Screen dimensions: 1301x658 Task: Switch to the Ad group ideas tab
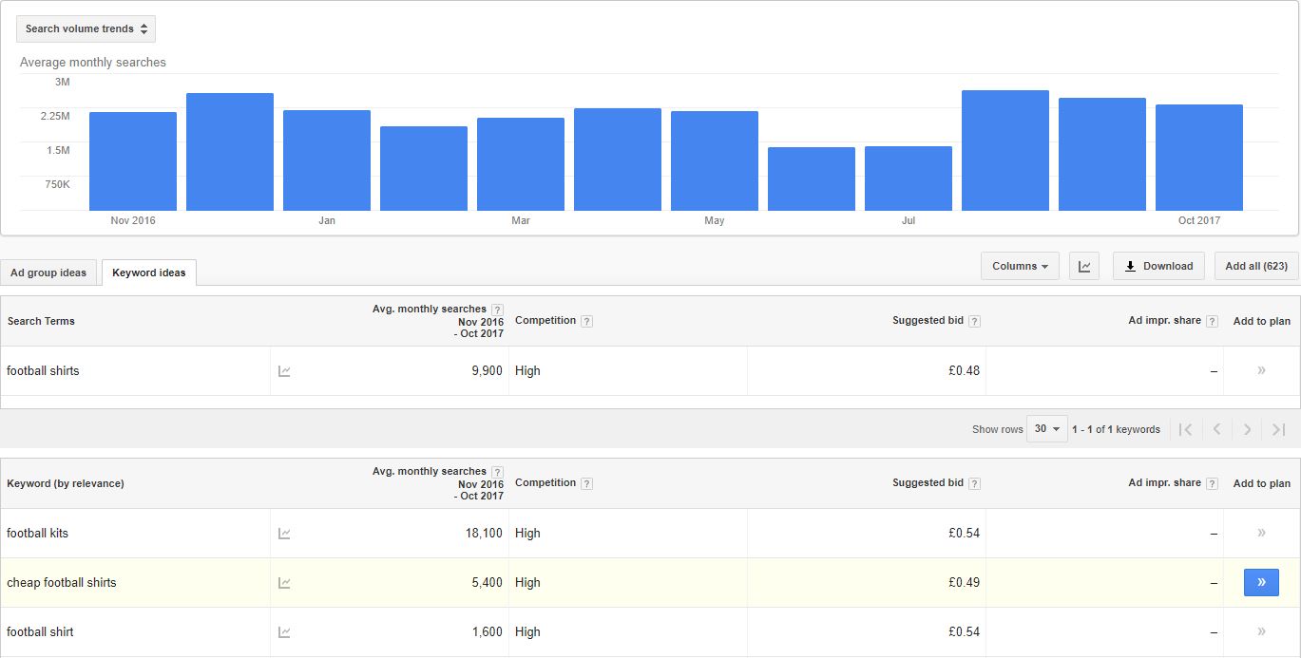click(x=48, y=273)
